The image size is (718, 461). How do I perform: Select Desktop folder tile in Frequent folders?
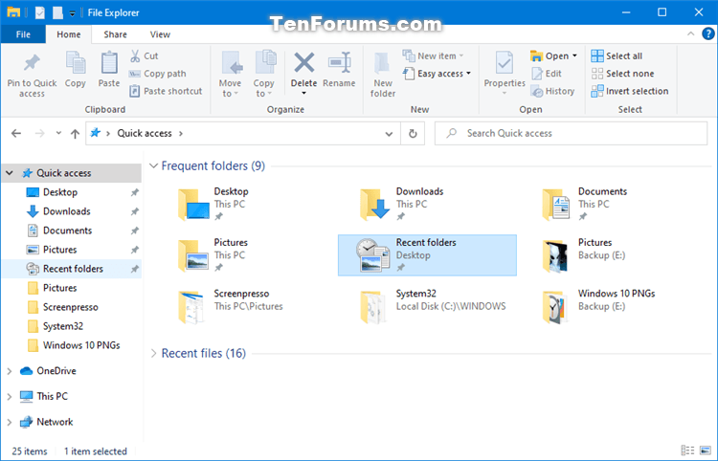point(245,205)
